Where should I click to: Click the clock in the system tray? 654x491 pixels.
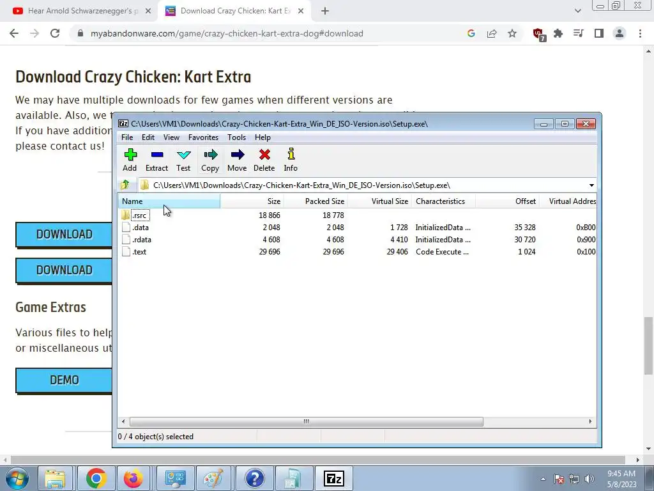click(x=621, y=479)
